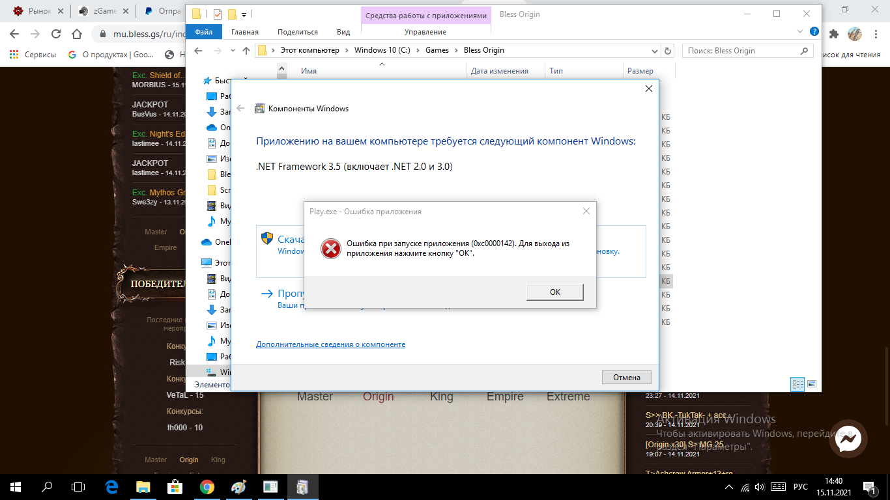The width and height of the screenshot is (890, 500).
Task: Open notification center icon
Action: point(870,487)
